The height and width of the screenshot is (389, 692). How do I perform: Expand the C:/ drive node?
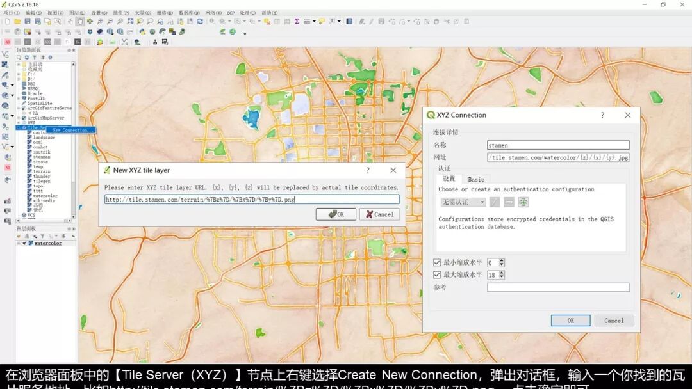click(19, 74)
